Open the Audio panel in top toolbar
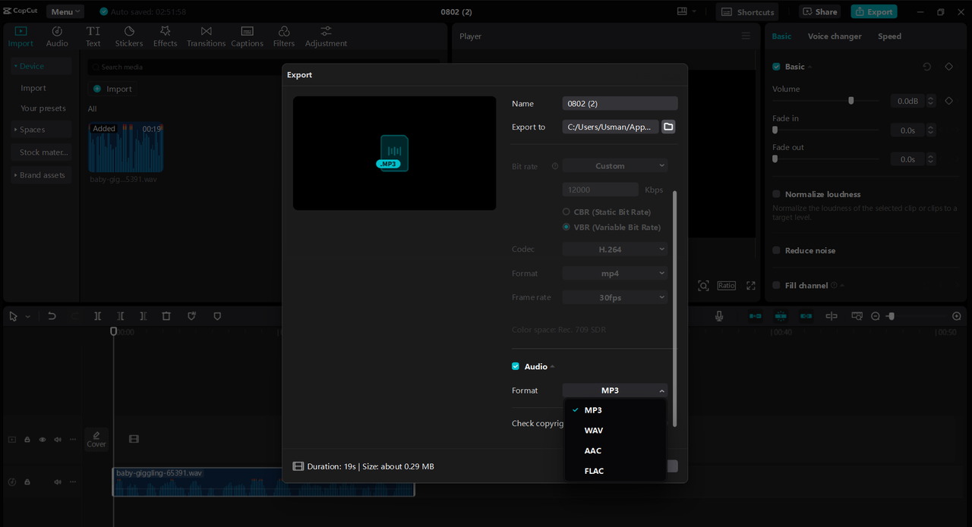The height and width of the screenshot is (527, 972). coord(57,36)
